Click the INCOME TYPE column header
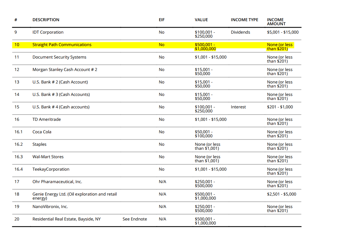 coord(244,20)
